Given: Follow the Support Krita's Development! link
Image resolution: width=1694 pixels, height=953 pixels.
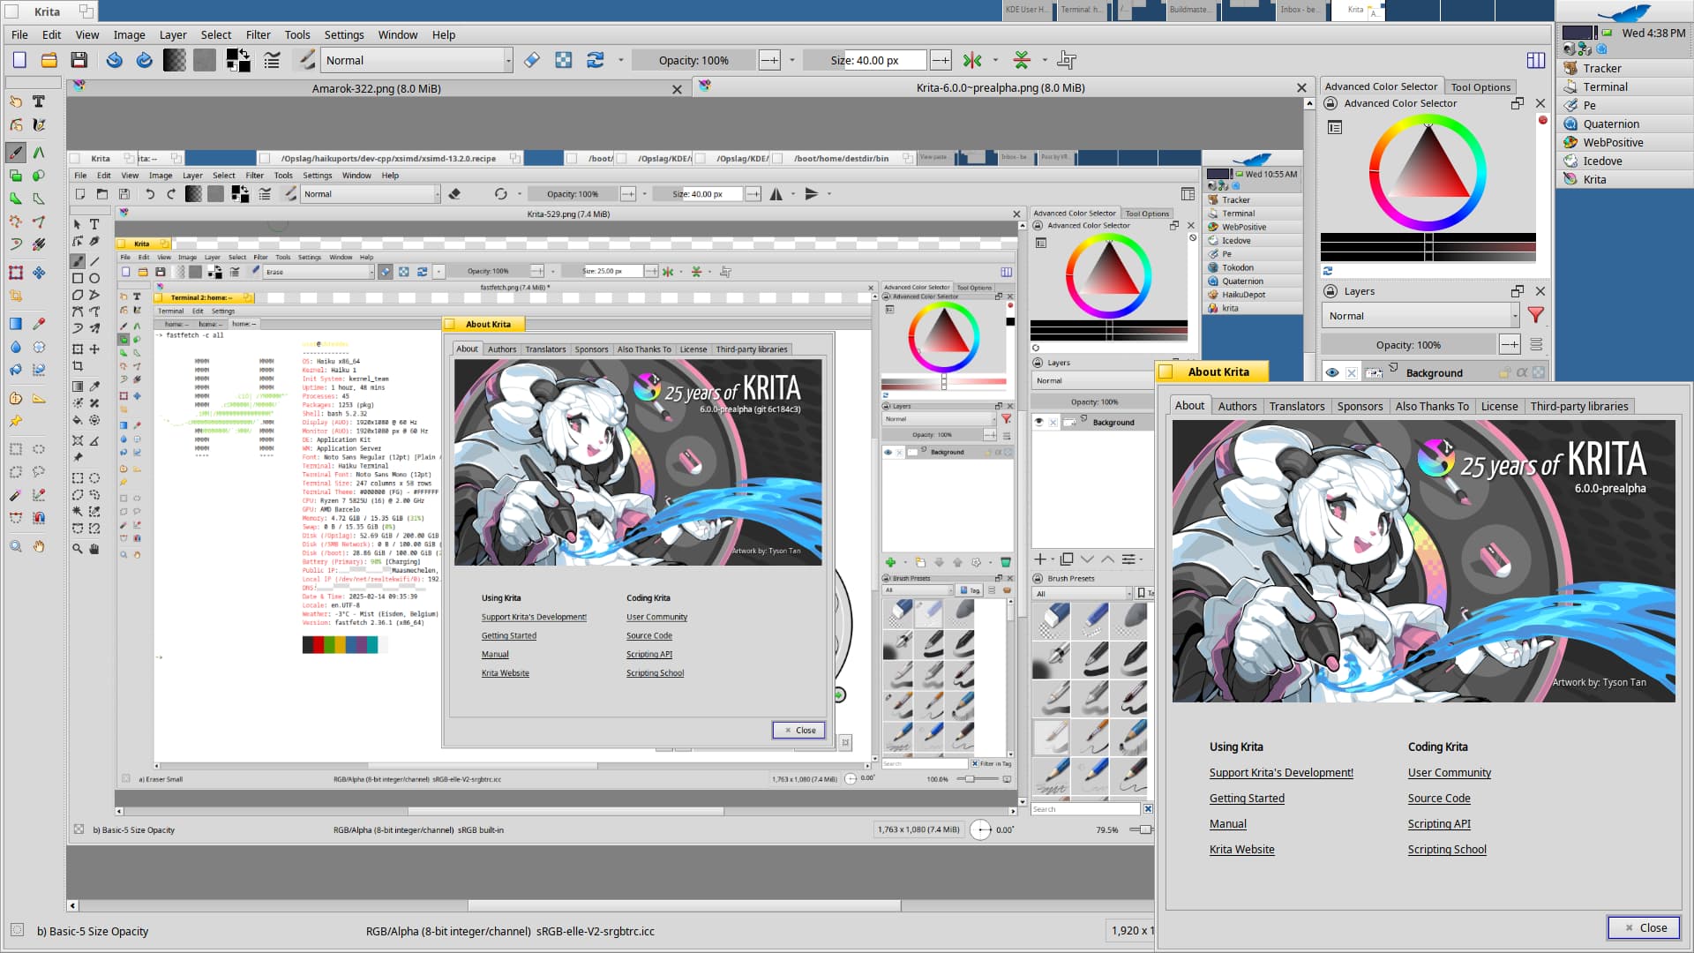Looking at the screenshot, I should coord(1281,772).
